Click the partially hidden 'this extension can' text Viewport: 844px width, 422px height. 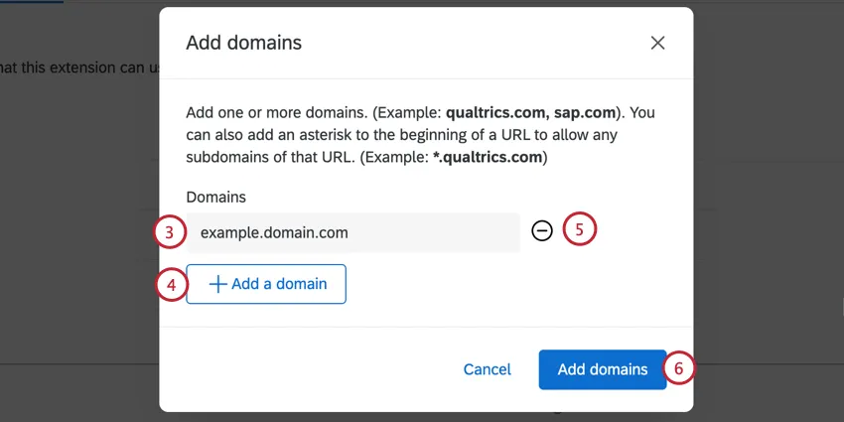tap(79, 68)
